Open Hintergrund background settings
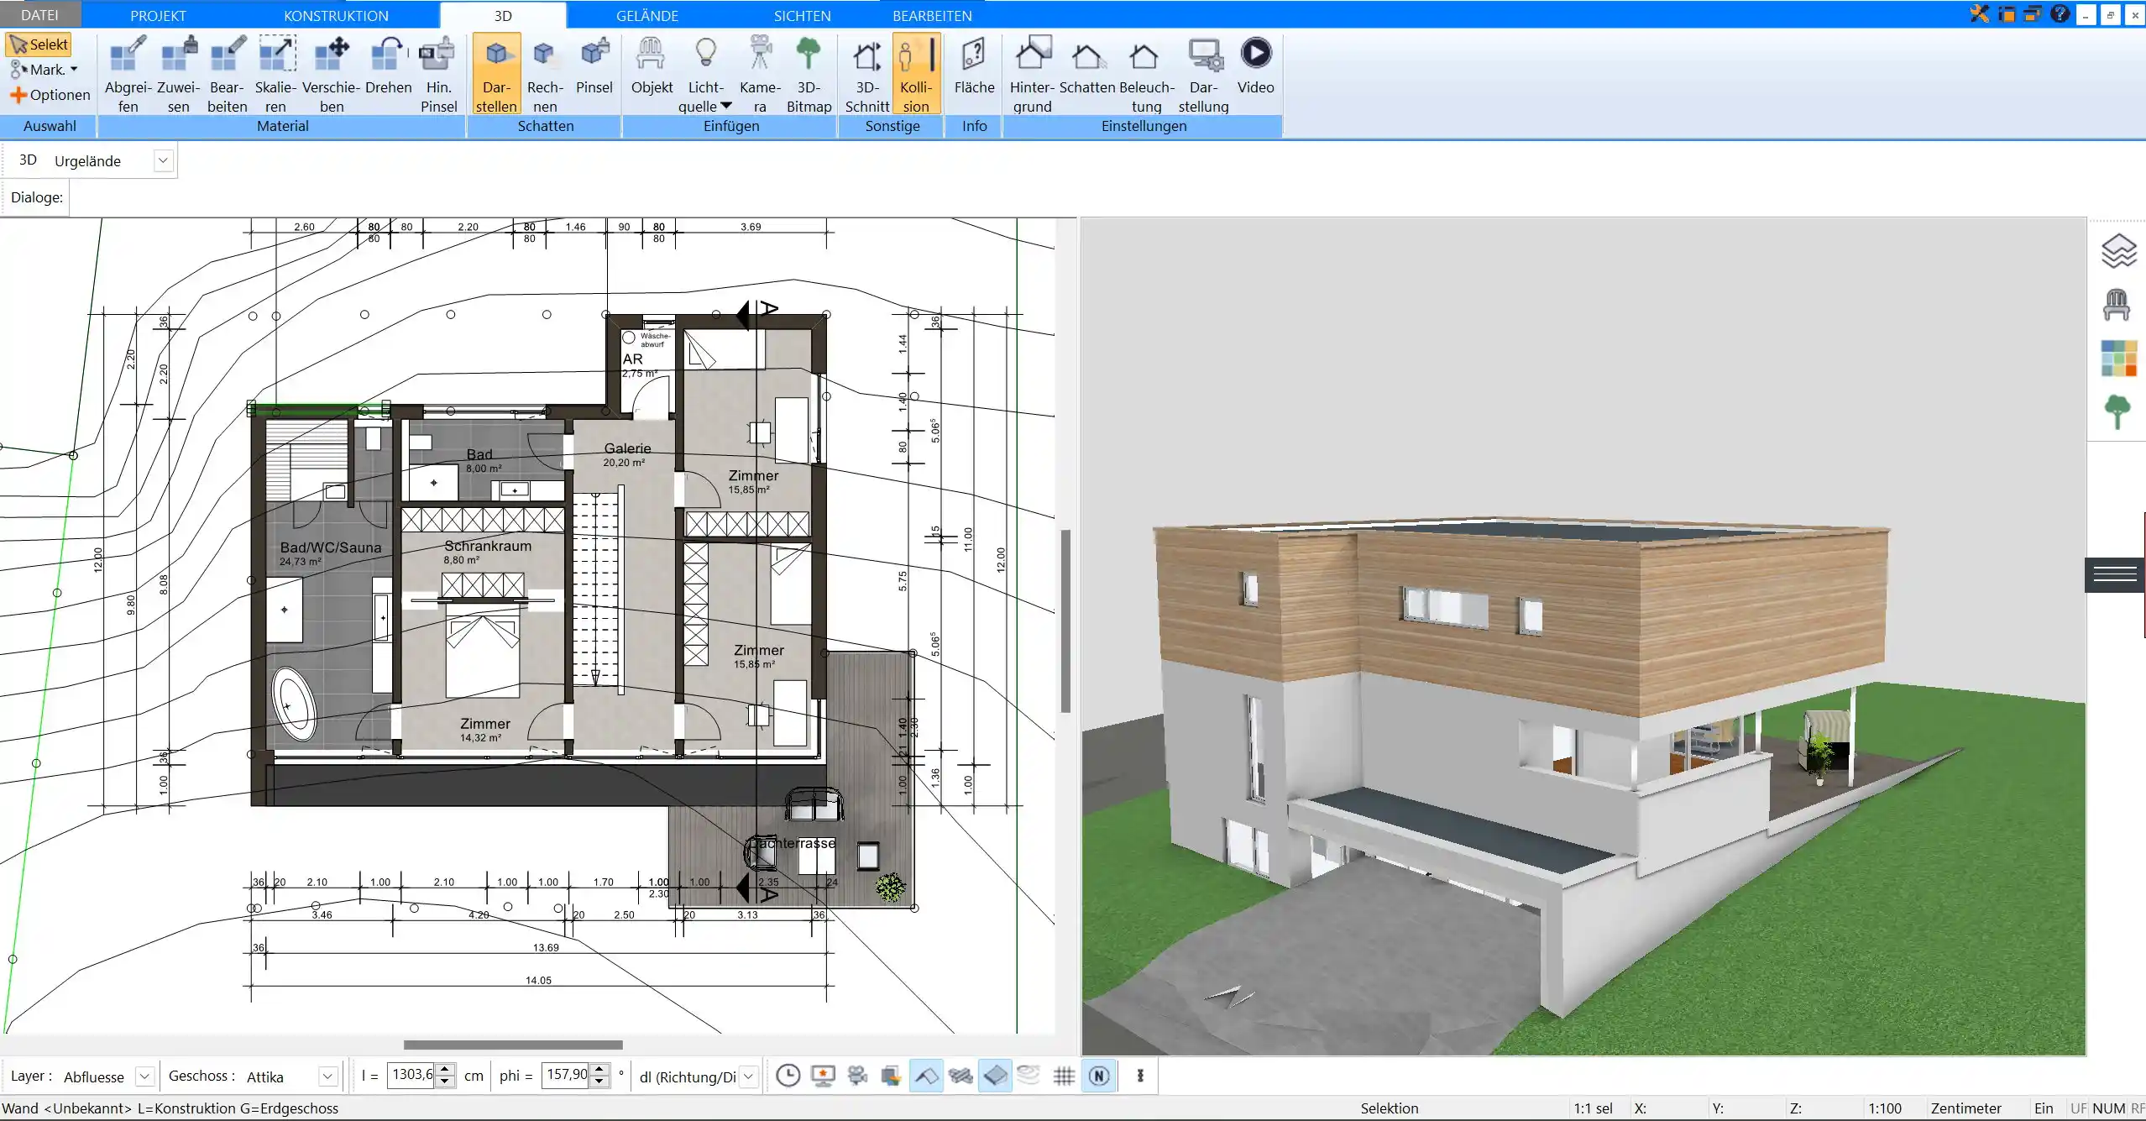The height and width of the screenshot is (1121, 2146). click(x=1032, y=74)
